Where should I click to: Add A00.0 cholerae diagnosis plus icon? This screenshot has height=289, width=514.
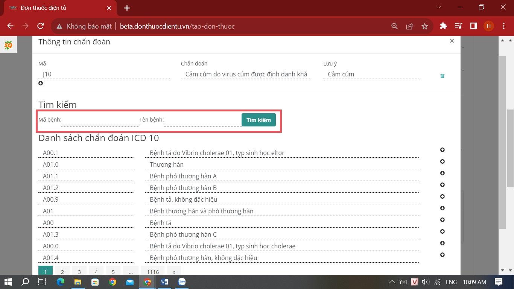[x=443, y=243]
